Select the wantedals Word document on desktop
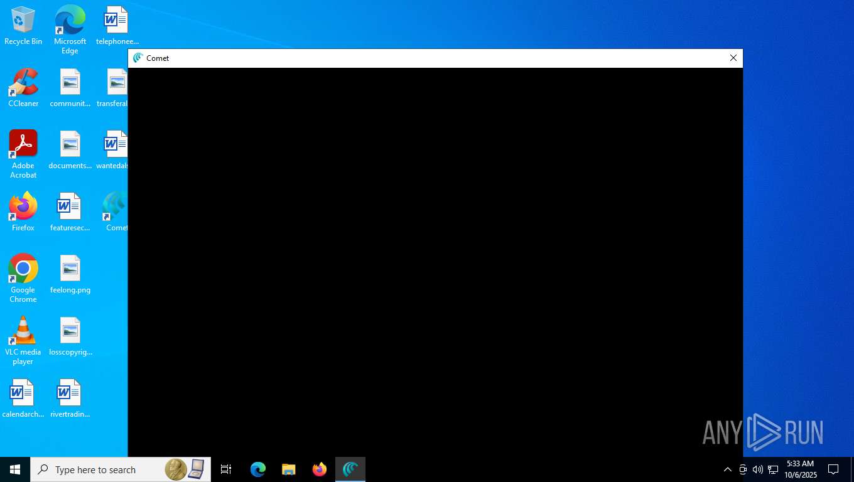The image size is (854, 482). pos(114,150)
